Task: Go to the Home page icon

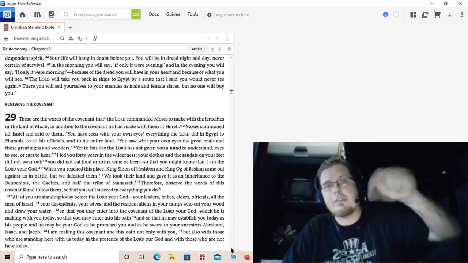Action: pos(22,15)
